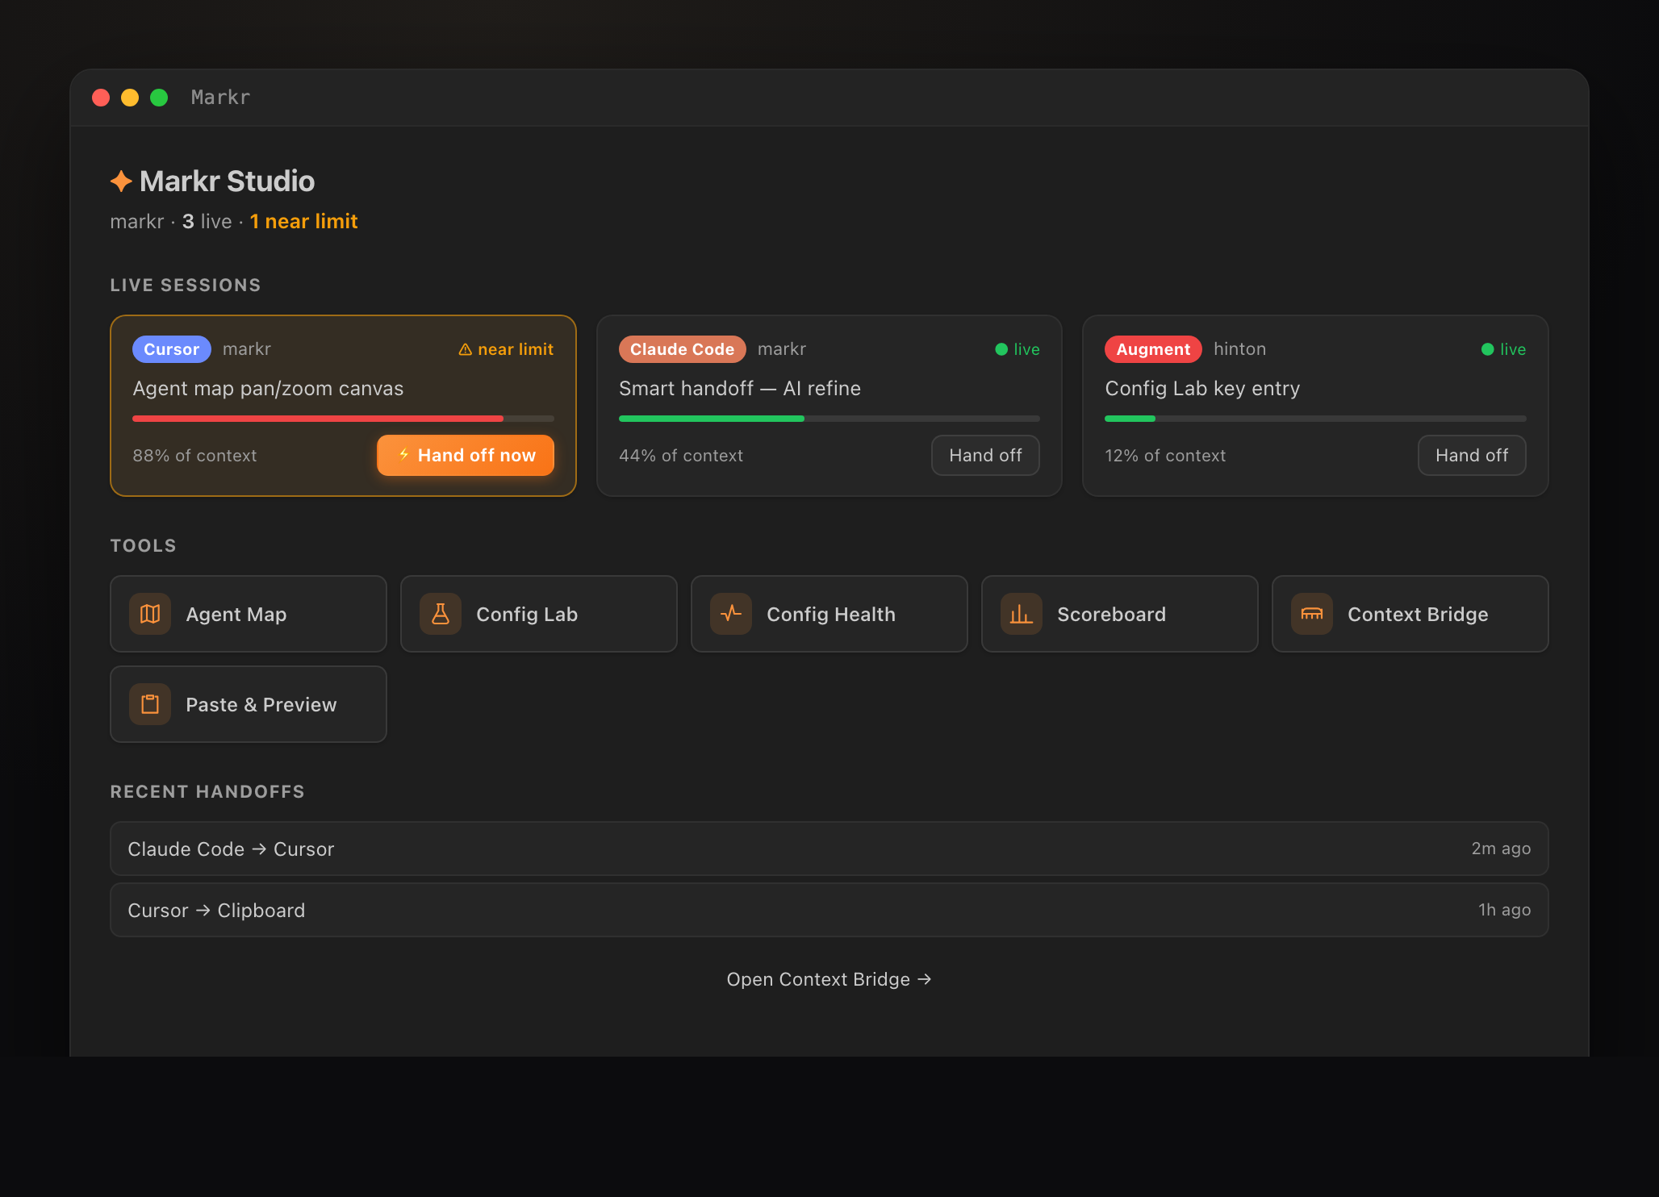Screen dimensions: 1659x1197
Task: Click the lightning bolt in Hand off now
Action: click(x=404, y=455)
